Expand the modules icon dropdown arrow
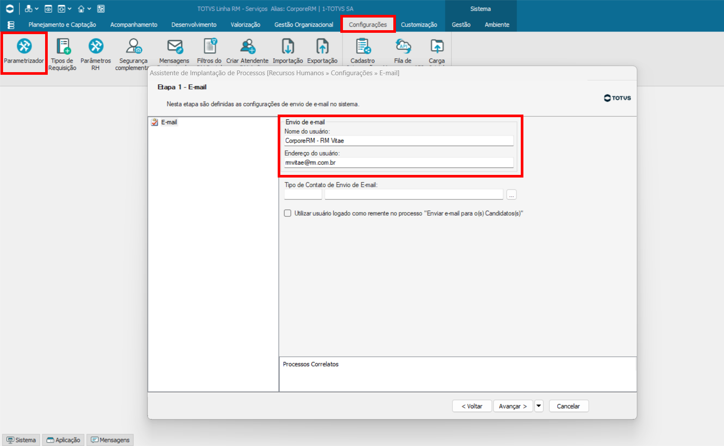Image resolution: width=724 pixels, height=446 pixels. [x=37, y=9]
